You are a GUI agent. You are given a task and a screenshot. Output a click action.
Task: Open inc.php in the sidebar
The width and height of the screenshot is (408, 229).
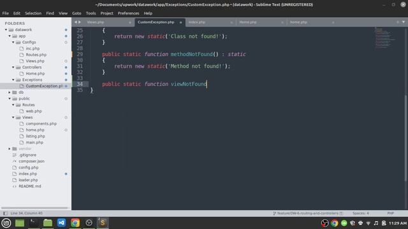pos(33,48)
